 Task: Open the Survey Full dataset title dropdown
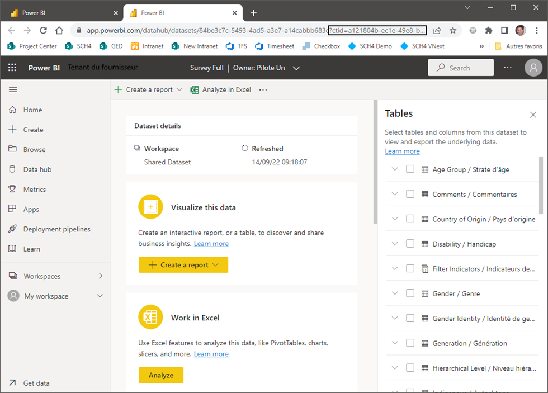pyautogui.click(x=296, y=68)
